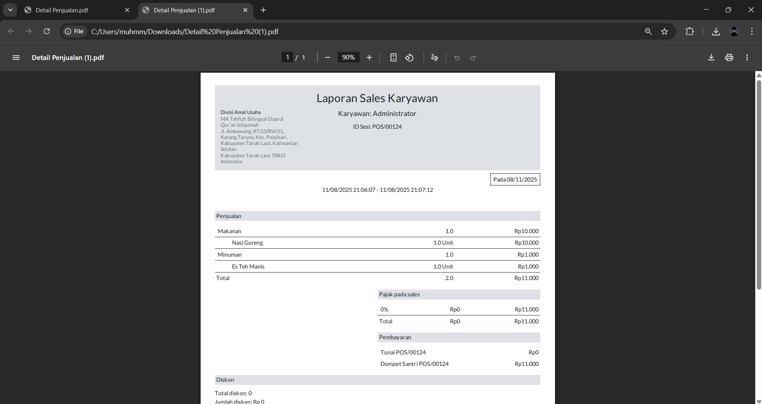Select the Draw annotation tool
The image size is (762, 404).
click(x=435, y=58)
